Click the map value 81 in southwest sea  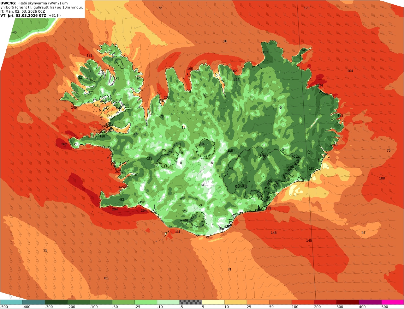106,278
